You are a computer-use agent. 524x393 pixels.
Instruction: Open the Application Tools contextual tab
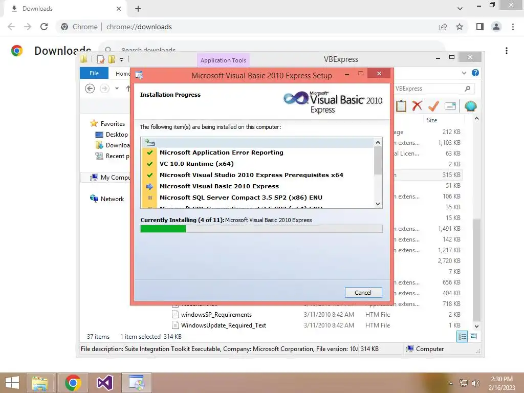[x=223, y=60]
